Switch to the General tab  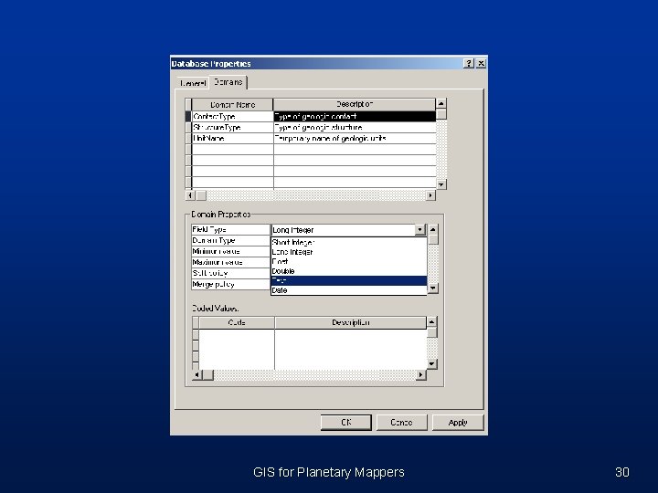(193, 83)
